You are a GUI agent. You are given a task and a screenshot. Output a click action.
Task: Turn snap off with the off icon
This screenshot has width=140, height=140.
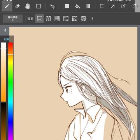tap(40, 19)
